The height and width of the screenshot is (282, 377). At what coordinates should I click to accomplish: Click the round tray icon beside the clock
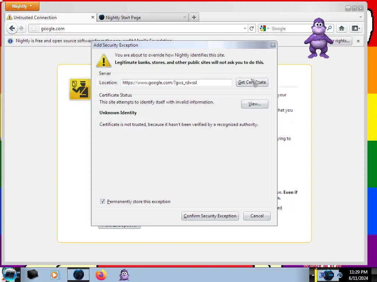click(x=340, y=275)
